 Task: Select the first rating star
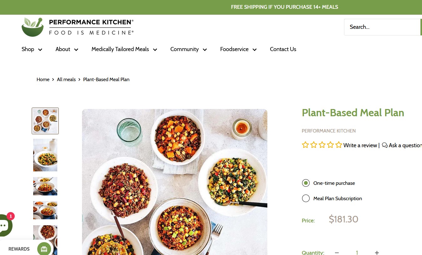click(305, 145)
